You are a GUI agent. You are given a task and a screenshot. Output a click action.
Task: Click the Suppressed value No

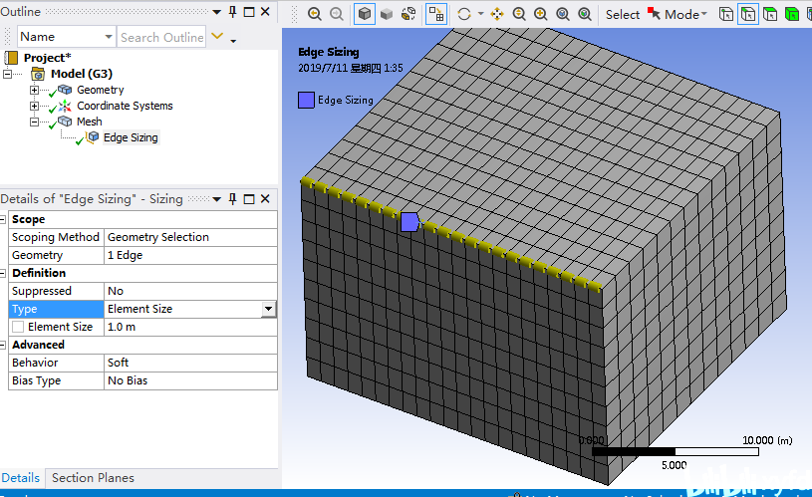(190, 291)
